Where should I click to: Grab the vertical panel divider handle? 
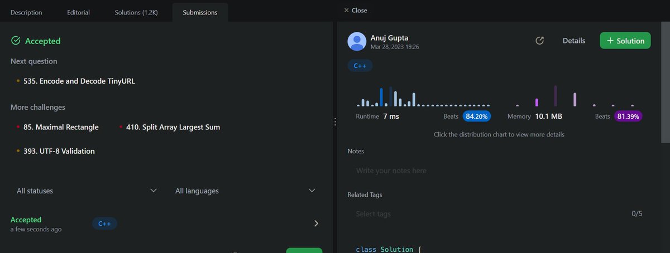(334, 121)
